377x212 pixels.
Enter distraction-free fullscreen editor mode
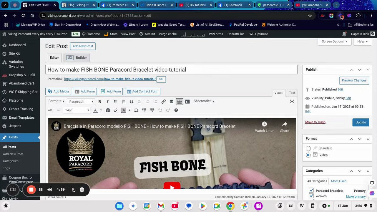292,102
